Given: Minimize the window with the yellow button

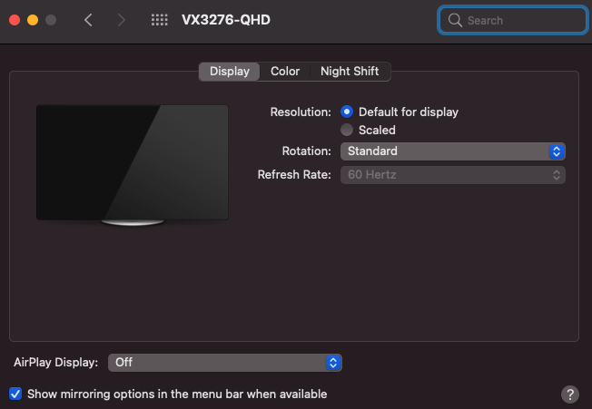Looking at the screenshot, I should coord(32,20).
